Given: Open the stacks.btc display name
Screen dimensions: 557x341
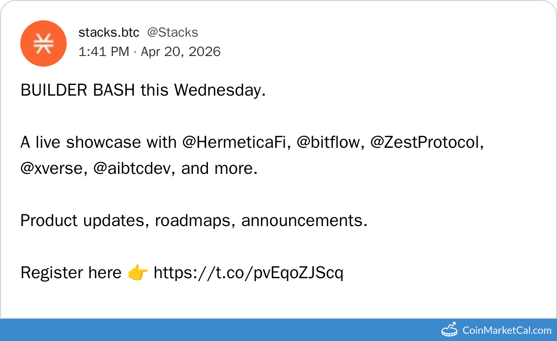Looking at the screenshot, I should click(x=109, y=32).
